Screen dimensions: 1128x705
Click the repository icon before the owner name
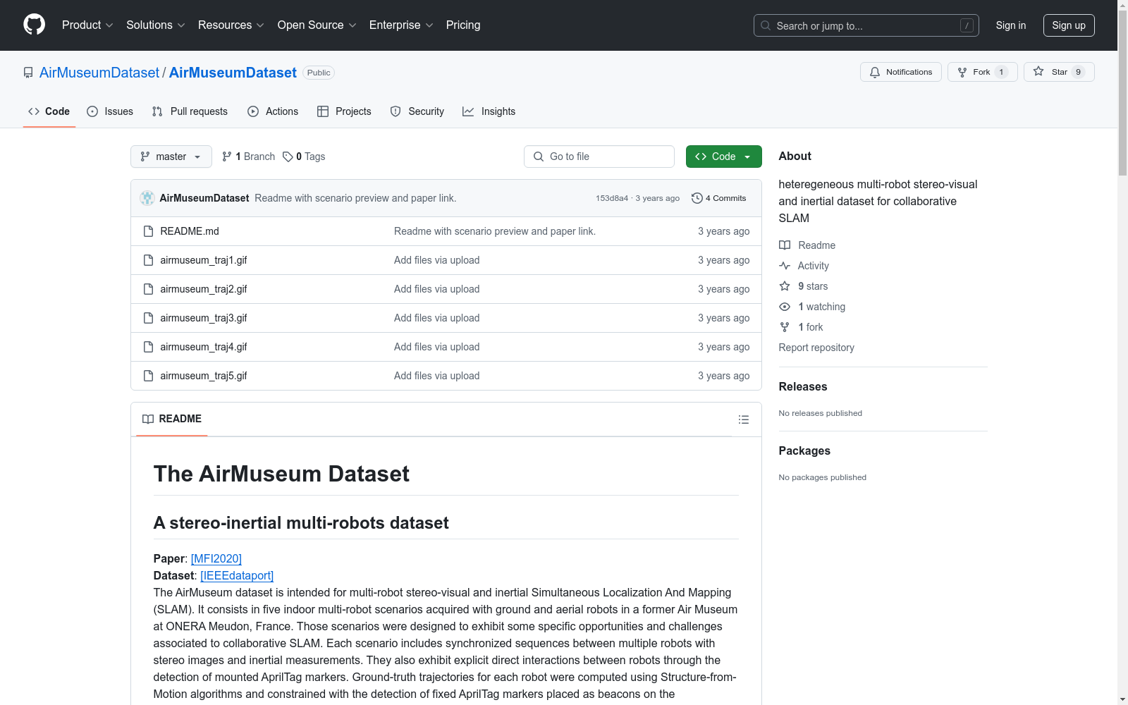pyautogui.click(x=28, y=73)
